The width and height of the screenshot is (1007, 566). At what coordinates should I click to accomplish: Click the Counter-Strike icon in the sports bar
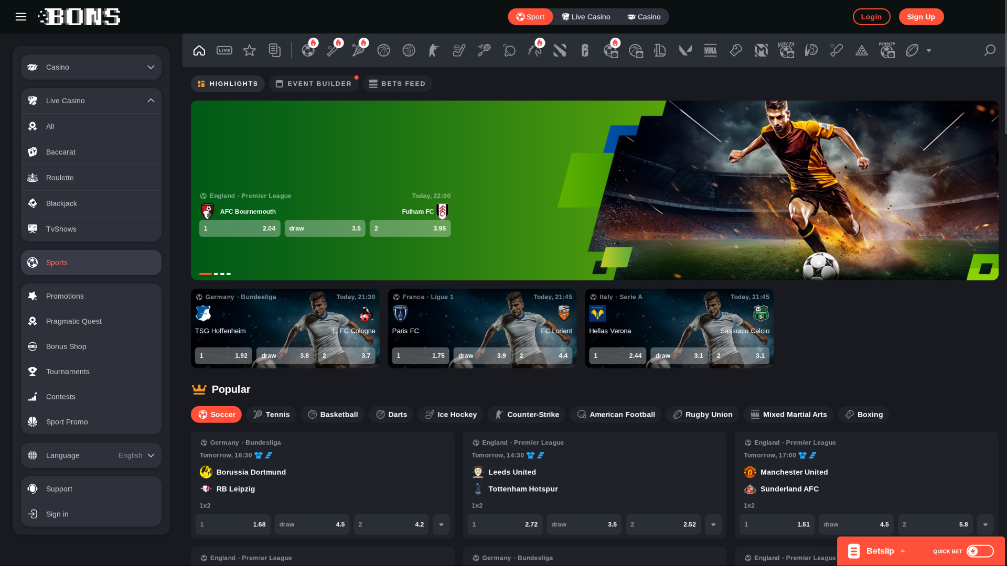(x=433, y=50)
